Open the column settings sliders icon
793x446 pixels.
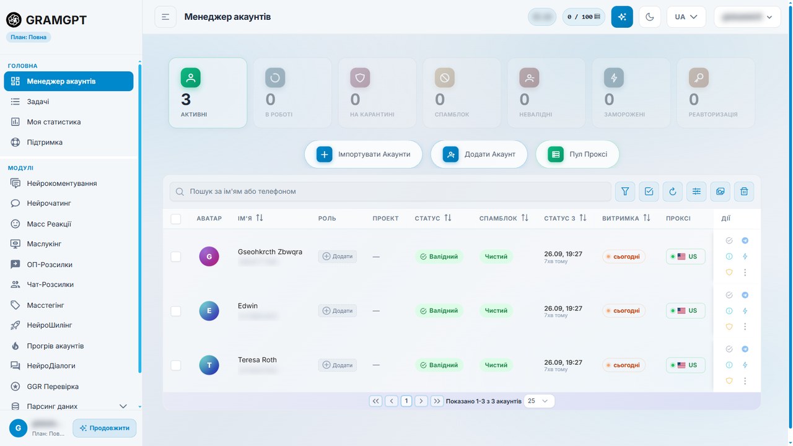[x=696, y=191]
